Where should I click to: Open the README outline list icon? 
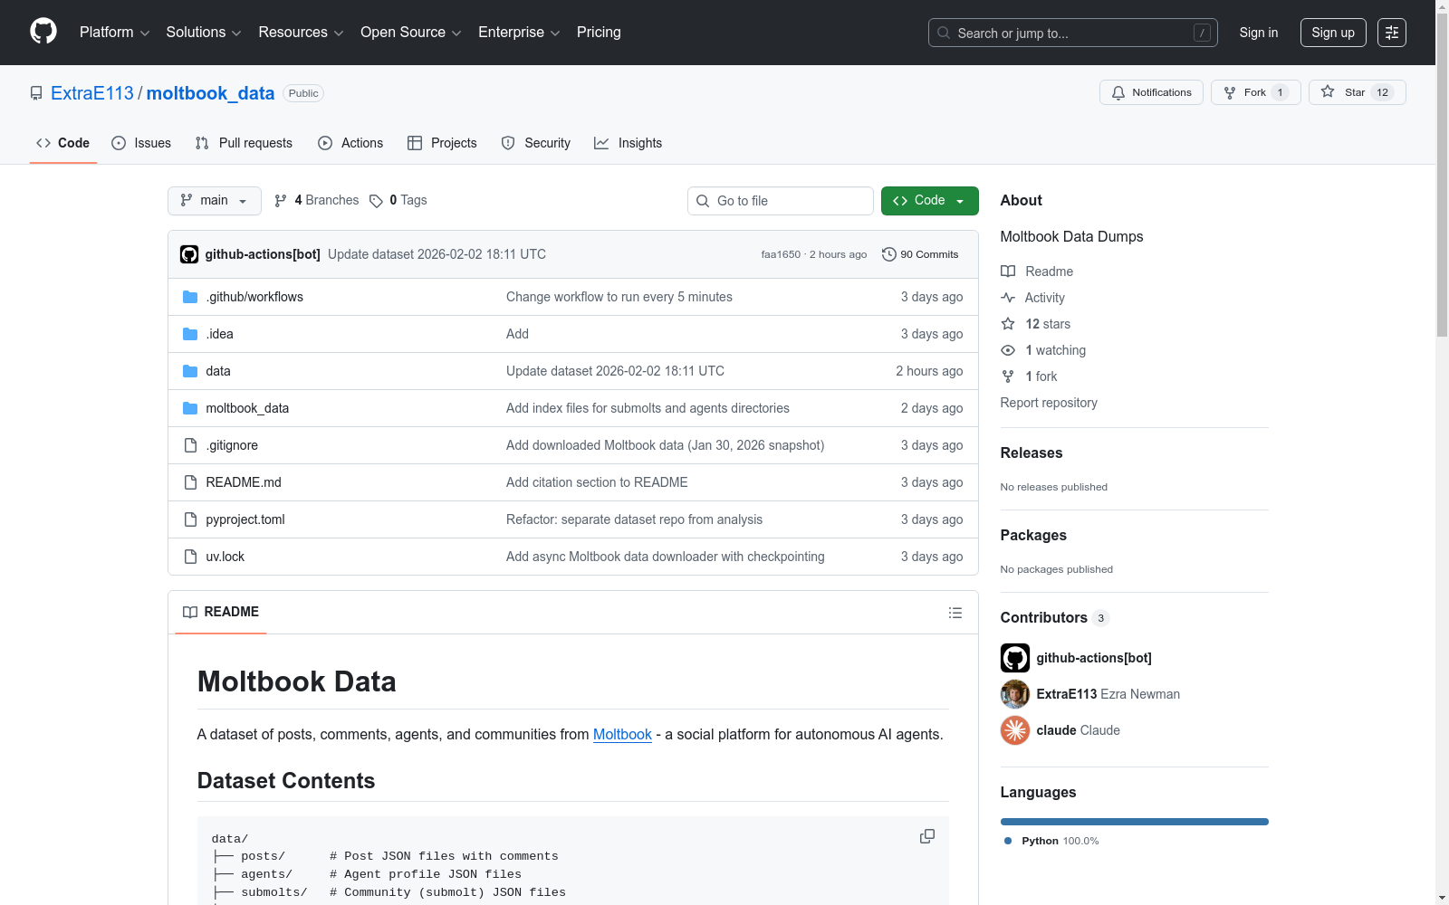point(955,613)
